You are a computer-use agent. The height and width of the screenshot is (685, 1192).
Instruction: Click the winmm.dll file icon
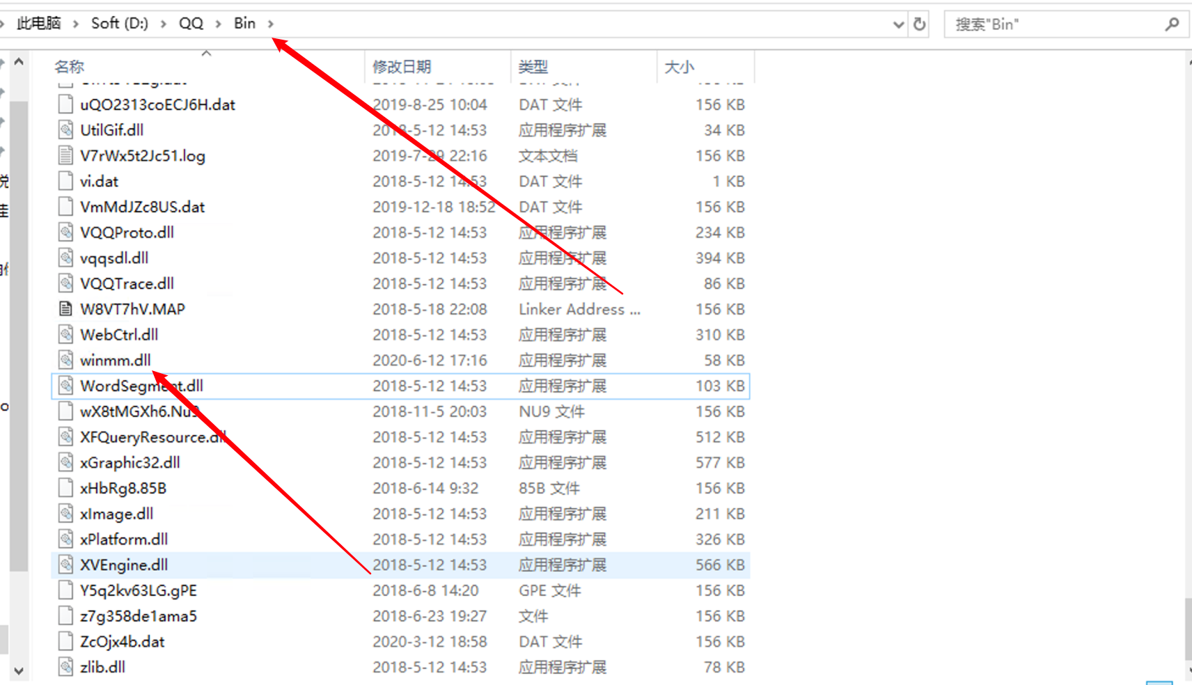point(65,361)
